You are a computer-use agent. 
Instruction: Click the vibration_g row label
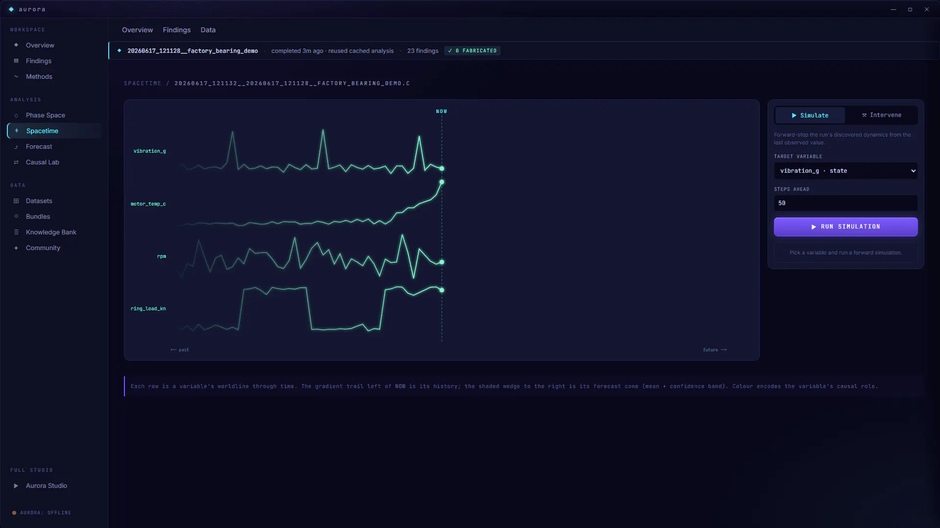coord(149,151)
